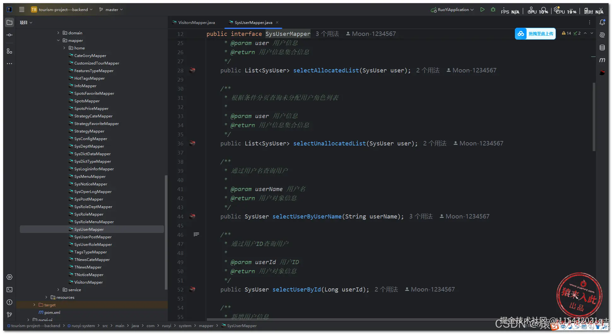Close the SysUserMapper.java tab

pyautogui.click(x=277, y=22)
